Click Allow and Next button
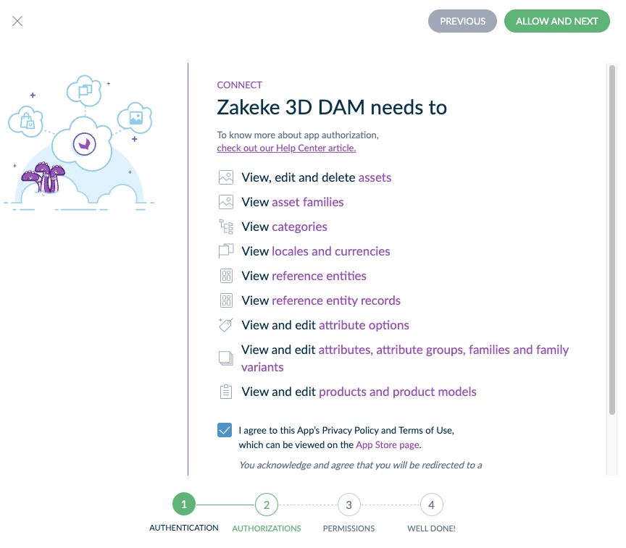626x548 pixels. [557, 21]
